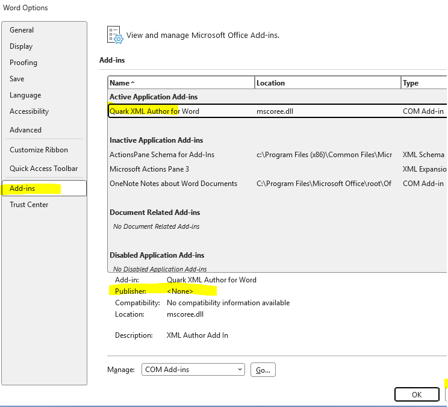Screen dimensions: 448x407
Task: Select ActionsPane Schema for Add-Ins row
Action: [278, 155]
